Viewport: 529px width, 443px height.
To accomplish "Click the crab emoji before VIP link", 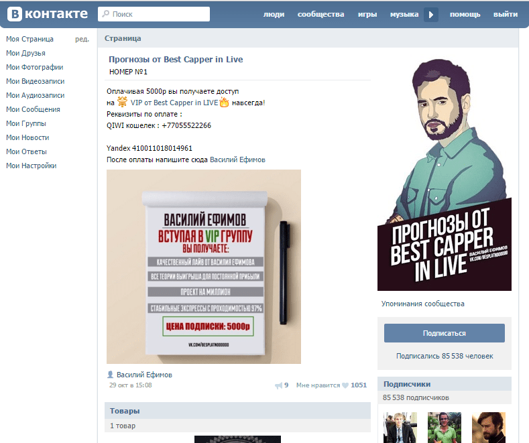I will (x=122, y=102).
